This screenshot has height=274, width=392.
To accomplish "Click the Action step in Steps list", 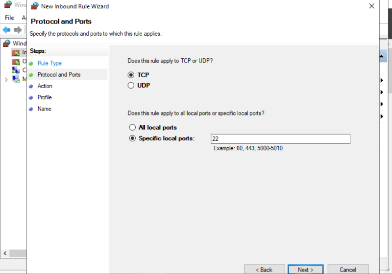I will click(x=45, y=86).
